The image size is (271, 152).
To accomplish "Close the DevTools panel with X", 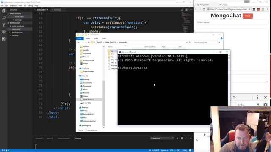I will (265, 98).
